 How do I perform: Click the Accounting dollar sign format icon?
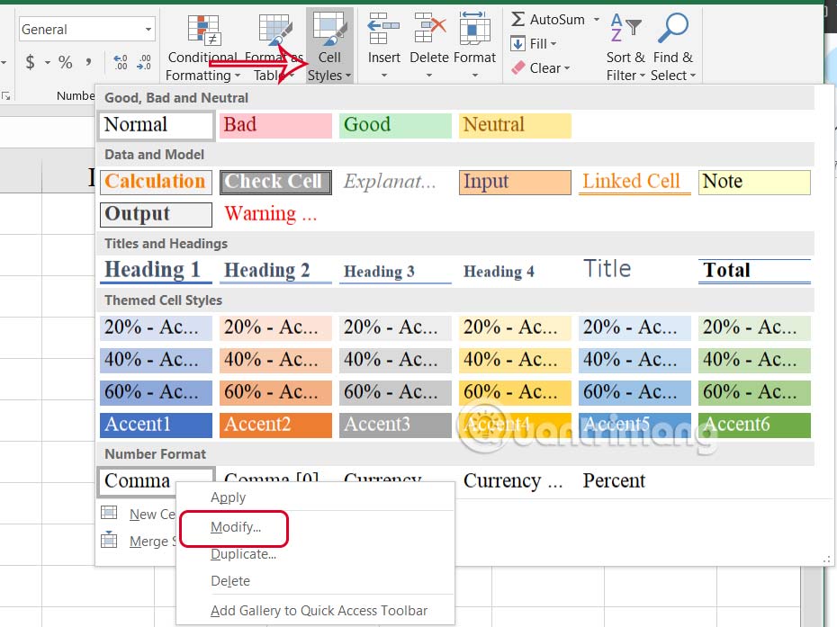click(x=31, y=62)
